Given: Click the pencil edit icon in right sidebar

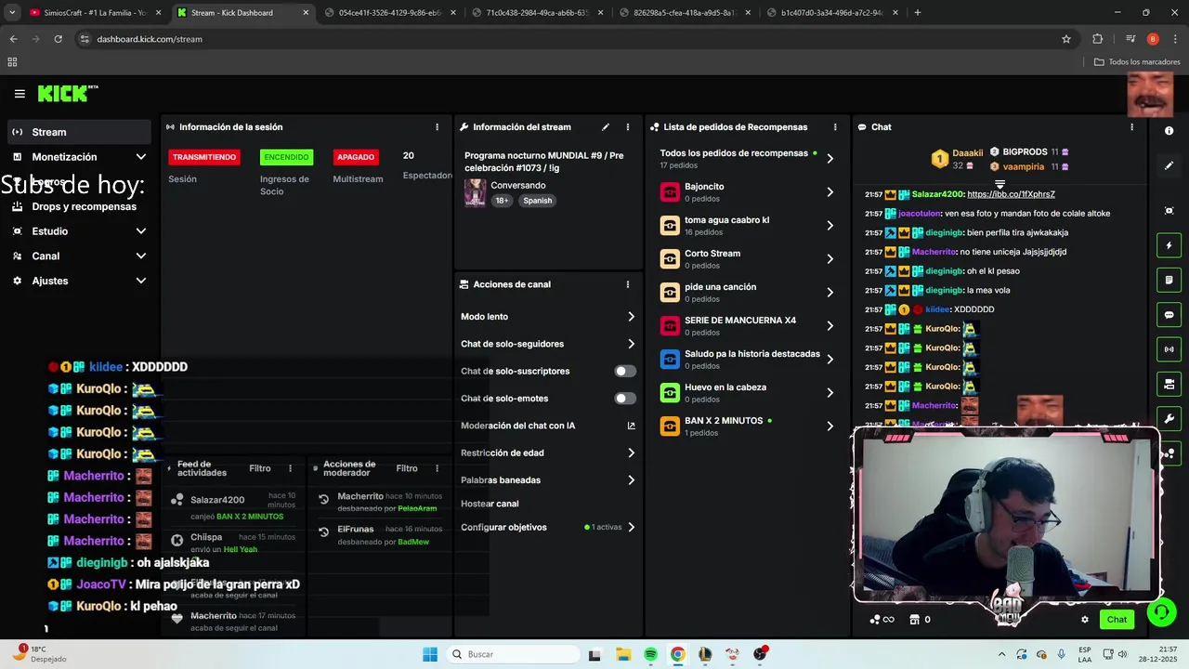Looking at the screenshot, I should point(1169,165).
